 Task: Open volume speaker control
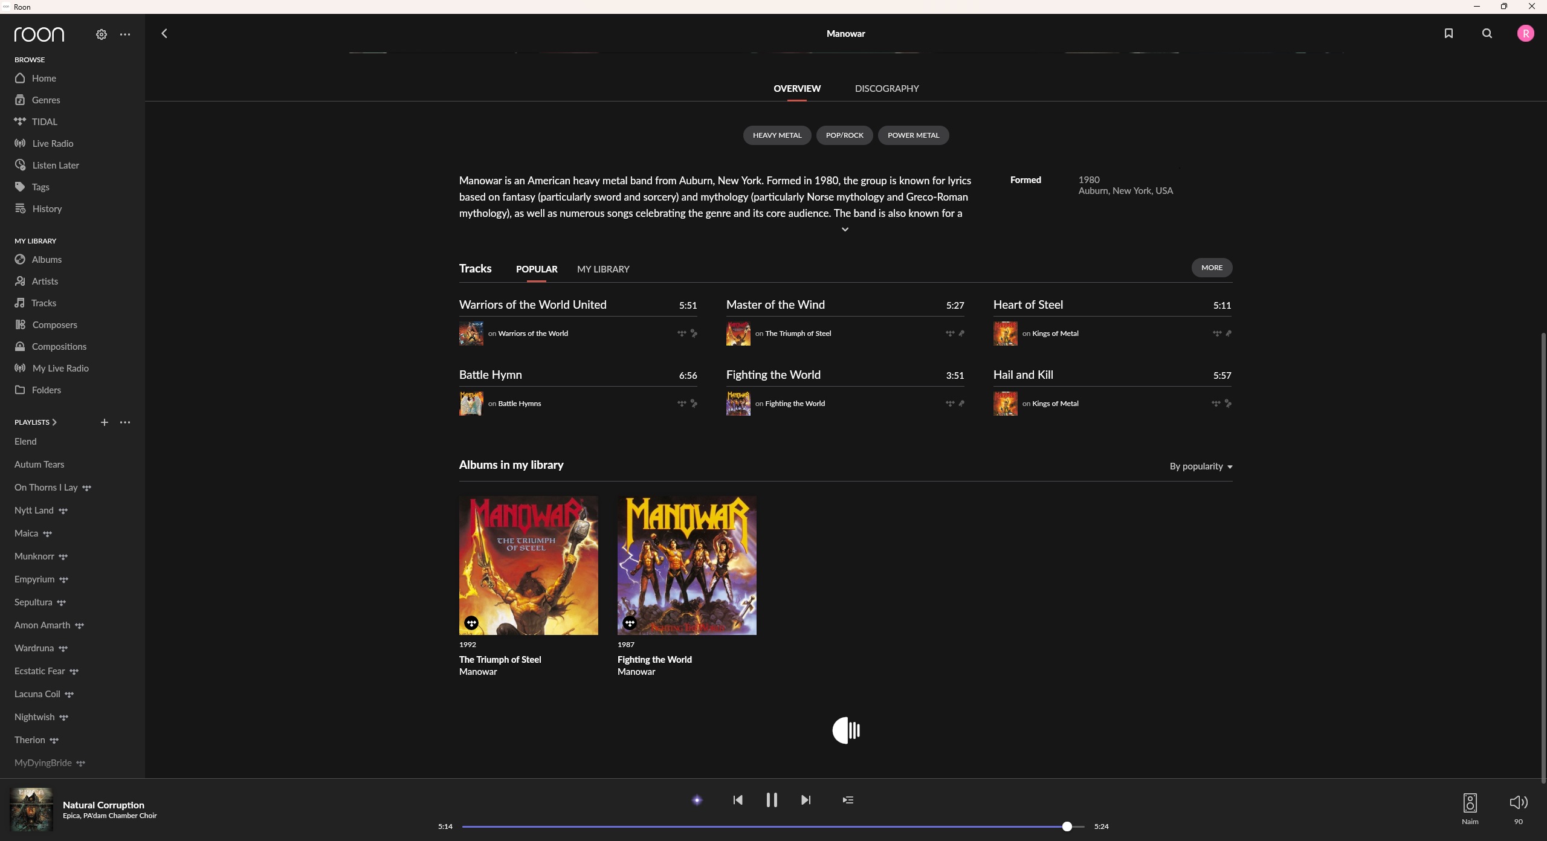click(1518, 802)
